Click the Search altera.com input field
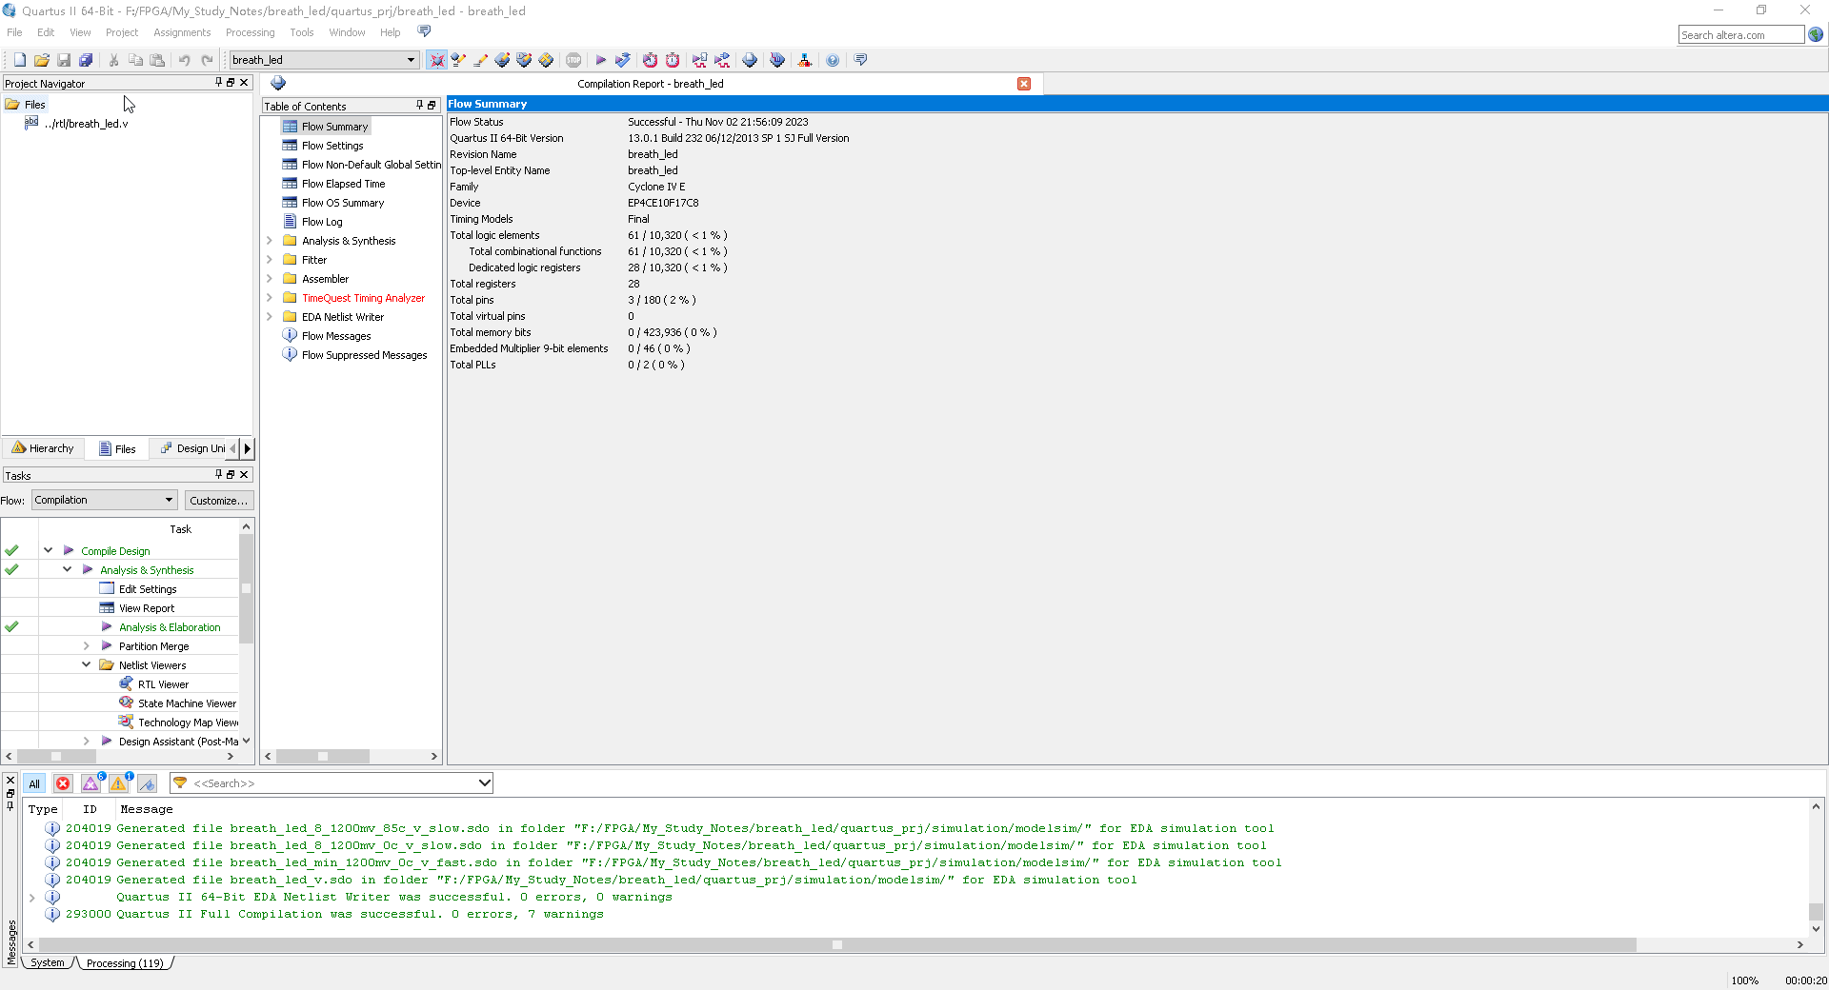Viewport: 1829px width, 990px height. tap(1740, 35)
